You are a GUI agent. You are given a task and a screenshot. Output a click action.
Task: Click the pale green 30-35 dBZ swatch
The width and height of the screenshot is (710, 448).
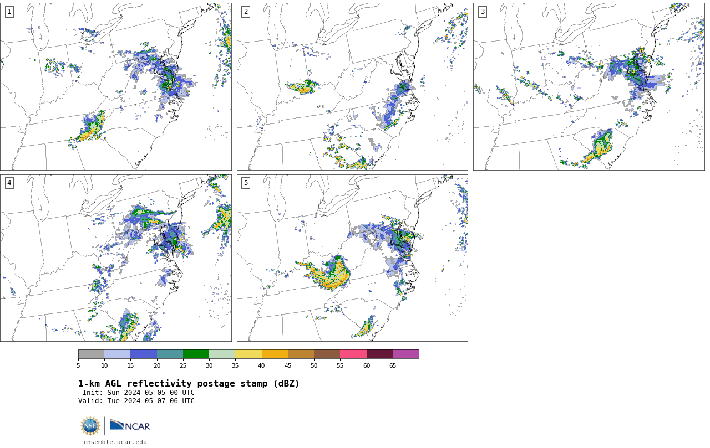pyautogui.click(x=222, y=354)
